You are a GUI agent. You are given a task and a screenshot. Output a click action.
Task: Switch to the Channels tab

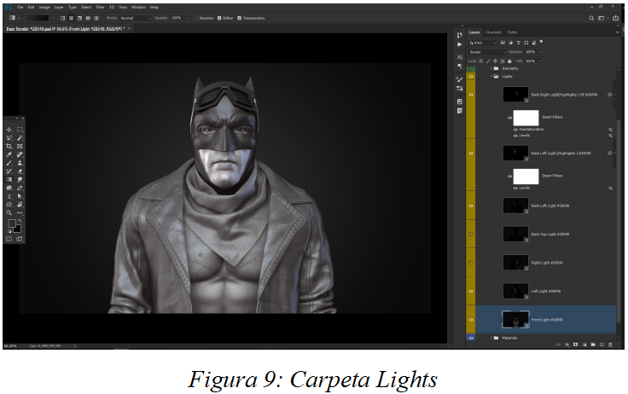[x=493, y=32]
